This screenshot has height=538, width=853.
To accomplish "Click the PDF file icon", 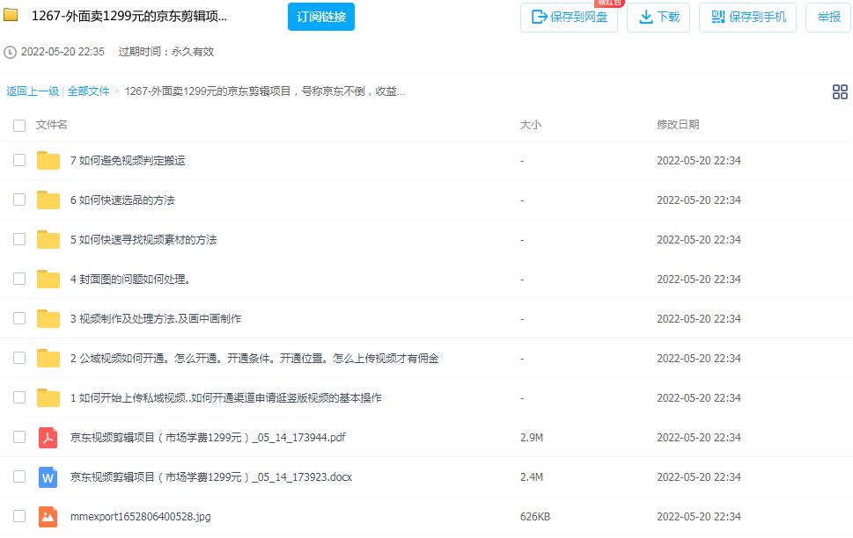I will click(x=48, y=438).
